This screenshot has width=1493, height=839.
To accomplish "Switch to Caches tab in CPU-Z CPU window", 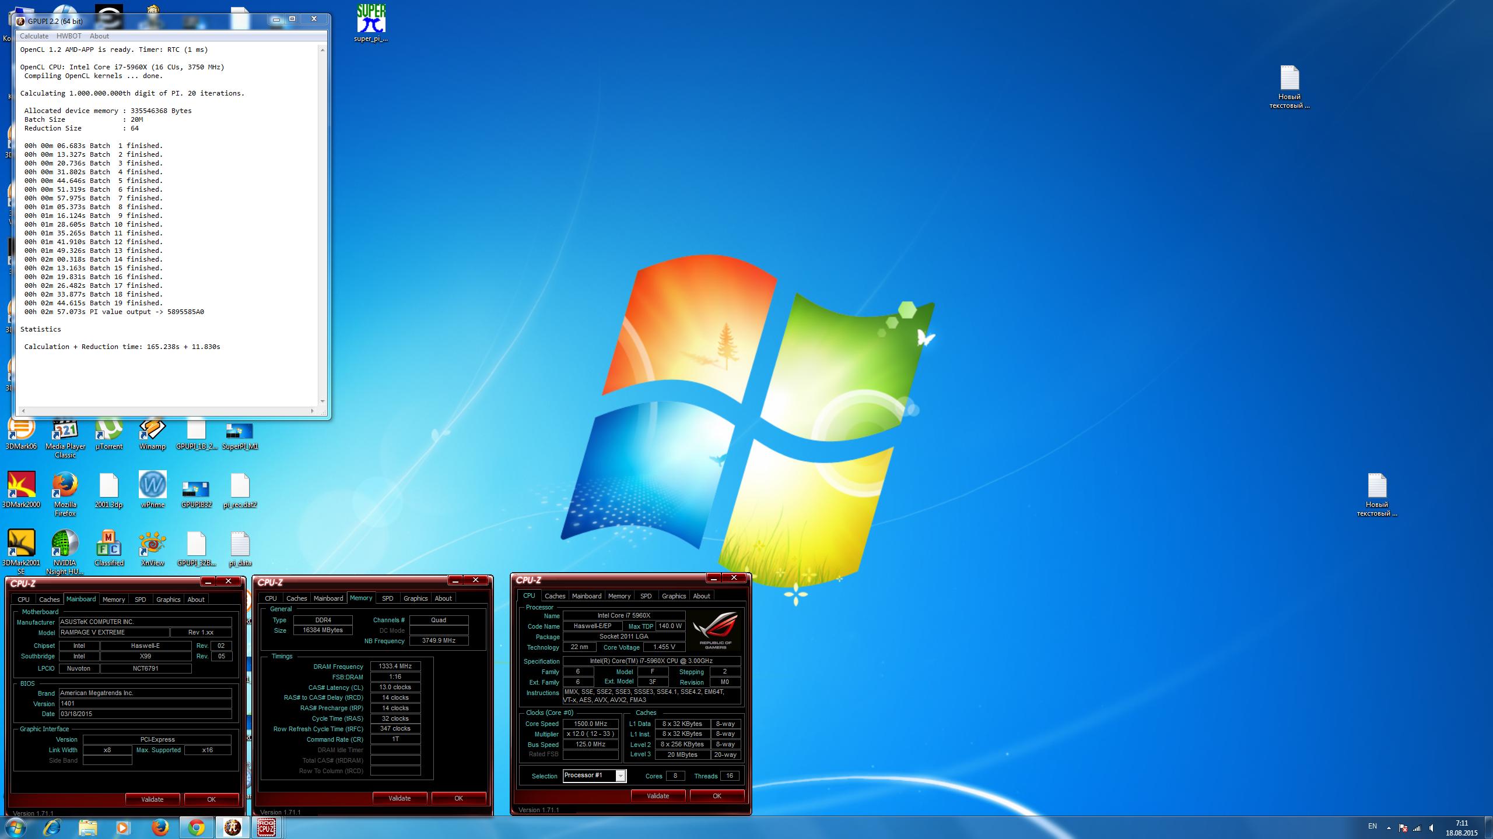I will (x=555, y=596).
